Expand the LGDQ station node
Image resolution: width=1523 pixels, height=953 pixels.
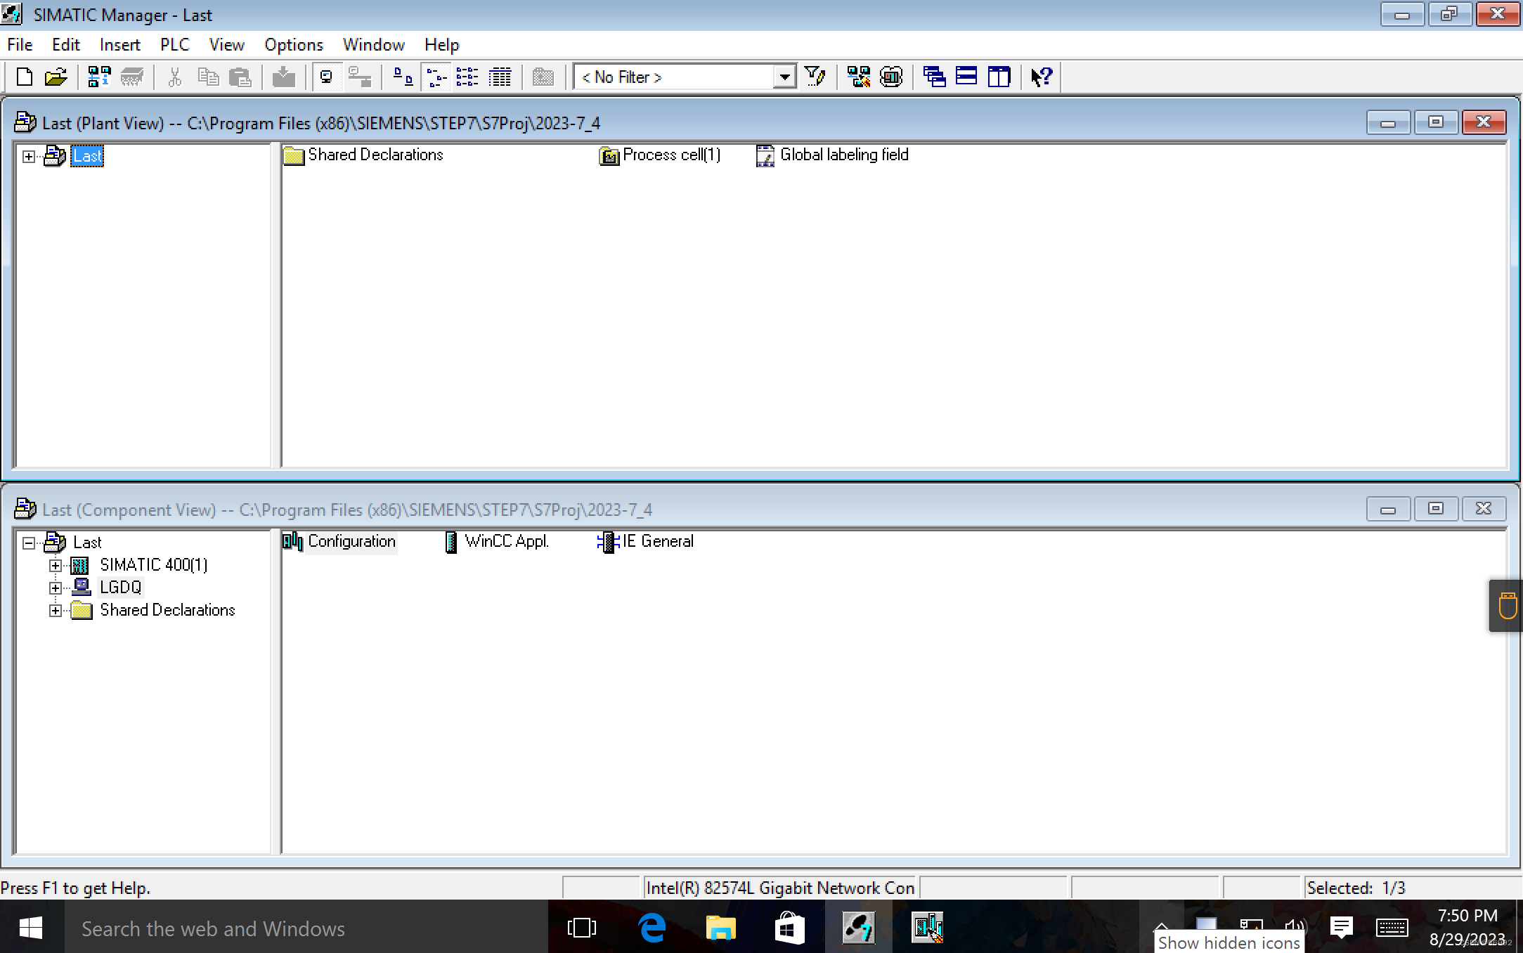click(56, 588)
